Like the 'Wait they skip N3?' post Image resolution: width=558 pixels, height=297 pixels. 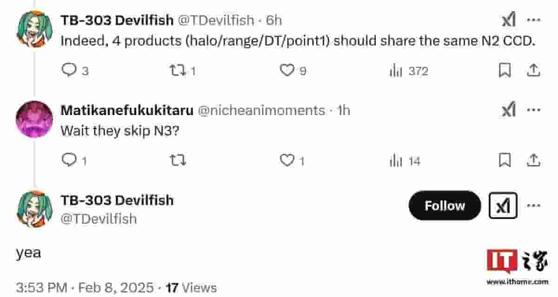tap(287, 161)
